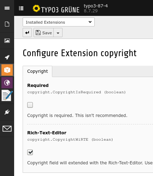
Task: Click the Save button
Action: 44,33
